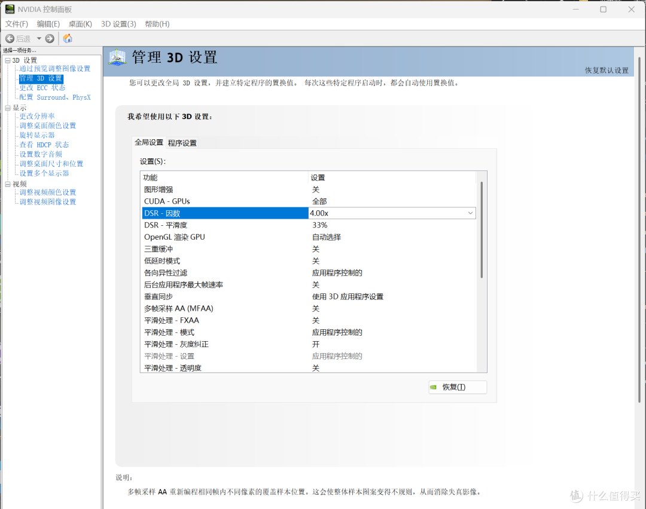Select the 图形增强 setting row
Image resolution: width=646 pixels, height=509 pixels.
click(308, 190)
